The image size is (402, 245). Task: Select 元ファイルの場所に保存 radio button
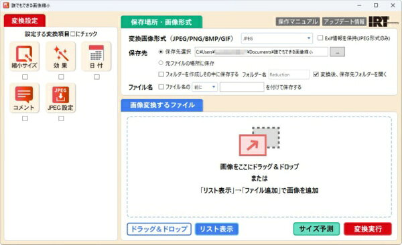[161, 63]
